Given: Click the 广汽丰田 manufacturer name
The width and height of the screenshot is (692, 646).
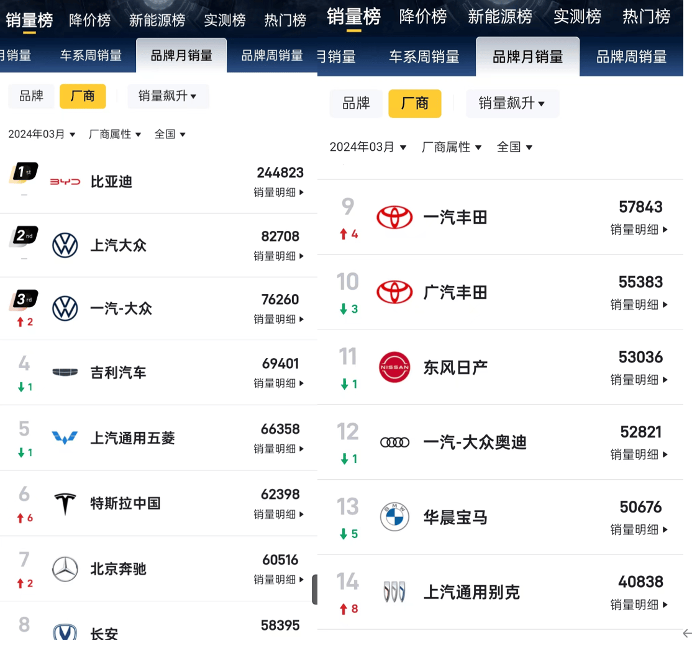Looking at the screenshot, I should 455,292.
